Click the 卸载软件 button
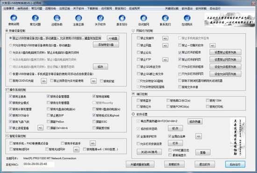Viewport: 257px width, 173px height. [174, 164]
